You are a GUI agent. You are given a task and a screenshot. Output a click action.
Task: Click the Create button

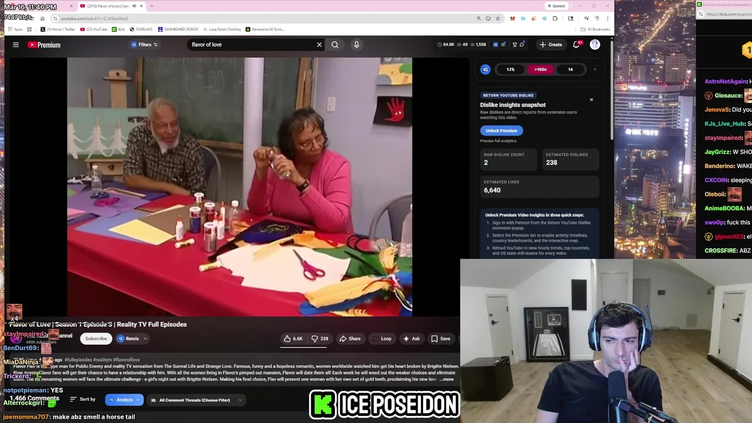[x=551, y=45]
